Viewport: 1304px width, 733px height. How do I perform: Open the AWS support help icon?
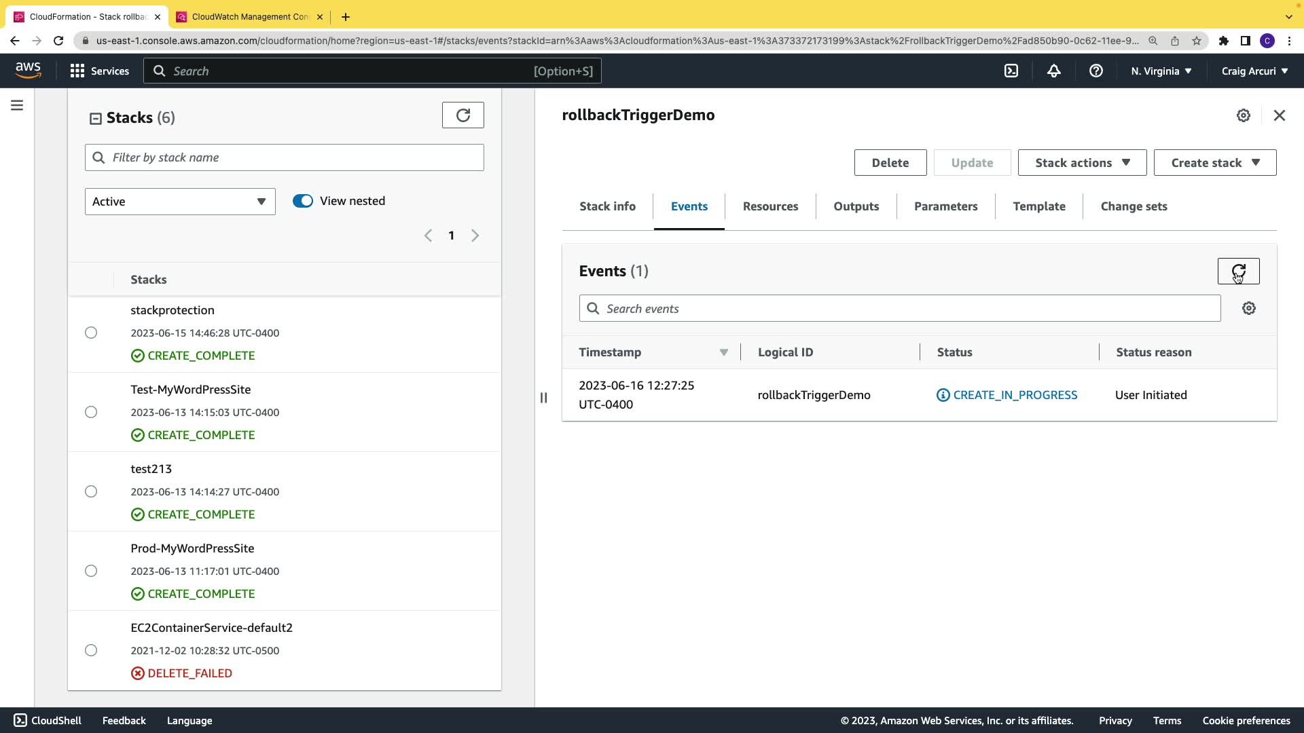click(x=1095, y=71)
